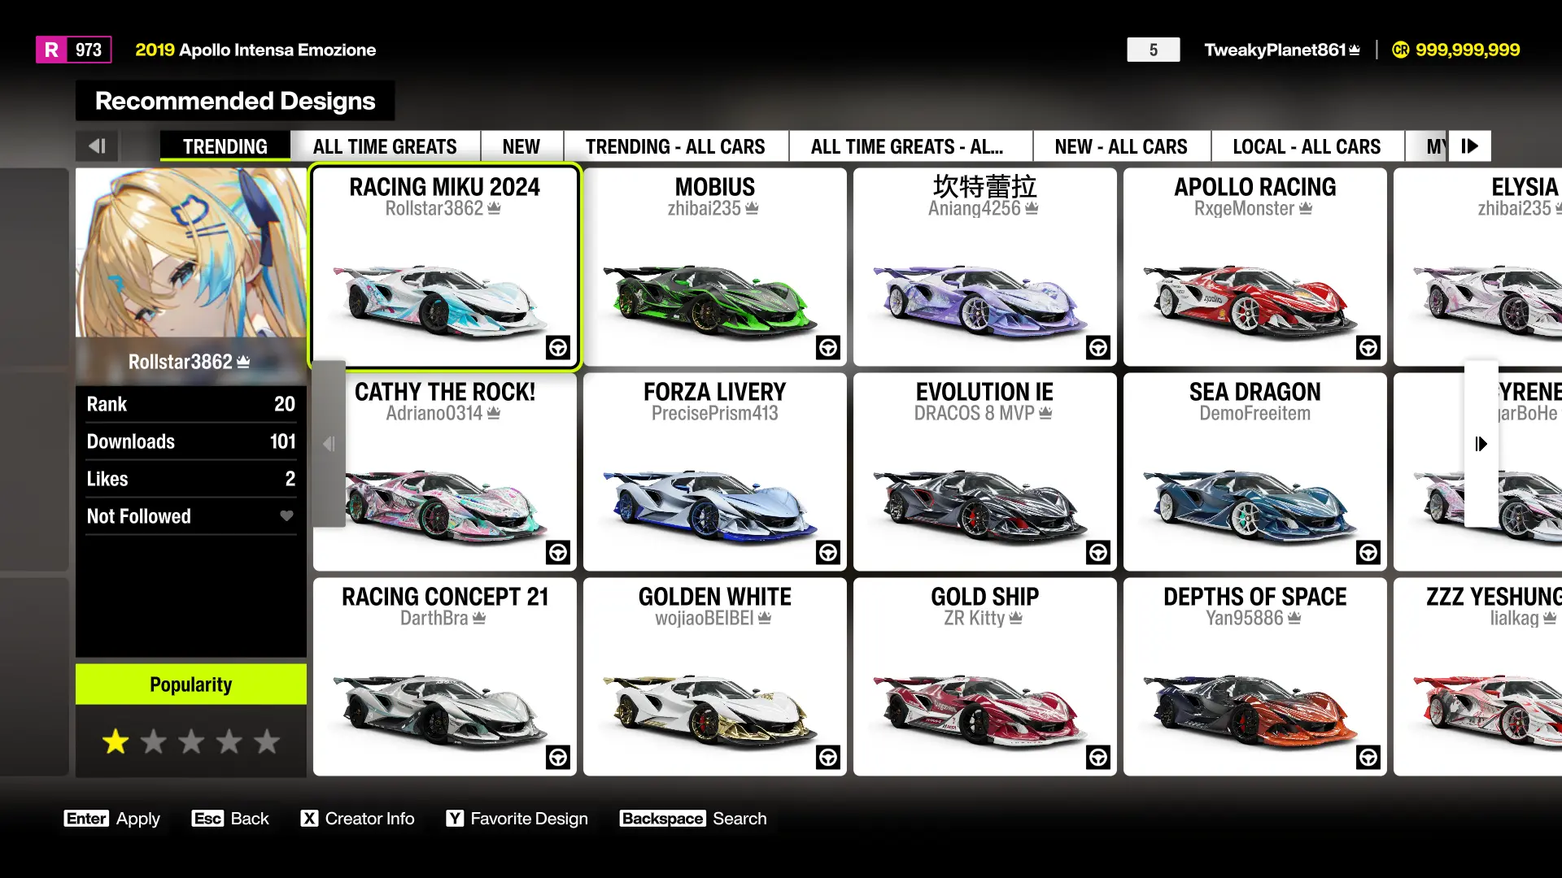Click creator name DarthBra

point(434,619)
